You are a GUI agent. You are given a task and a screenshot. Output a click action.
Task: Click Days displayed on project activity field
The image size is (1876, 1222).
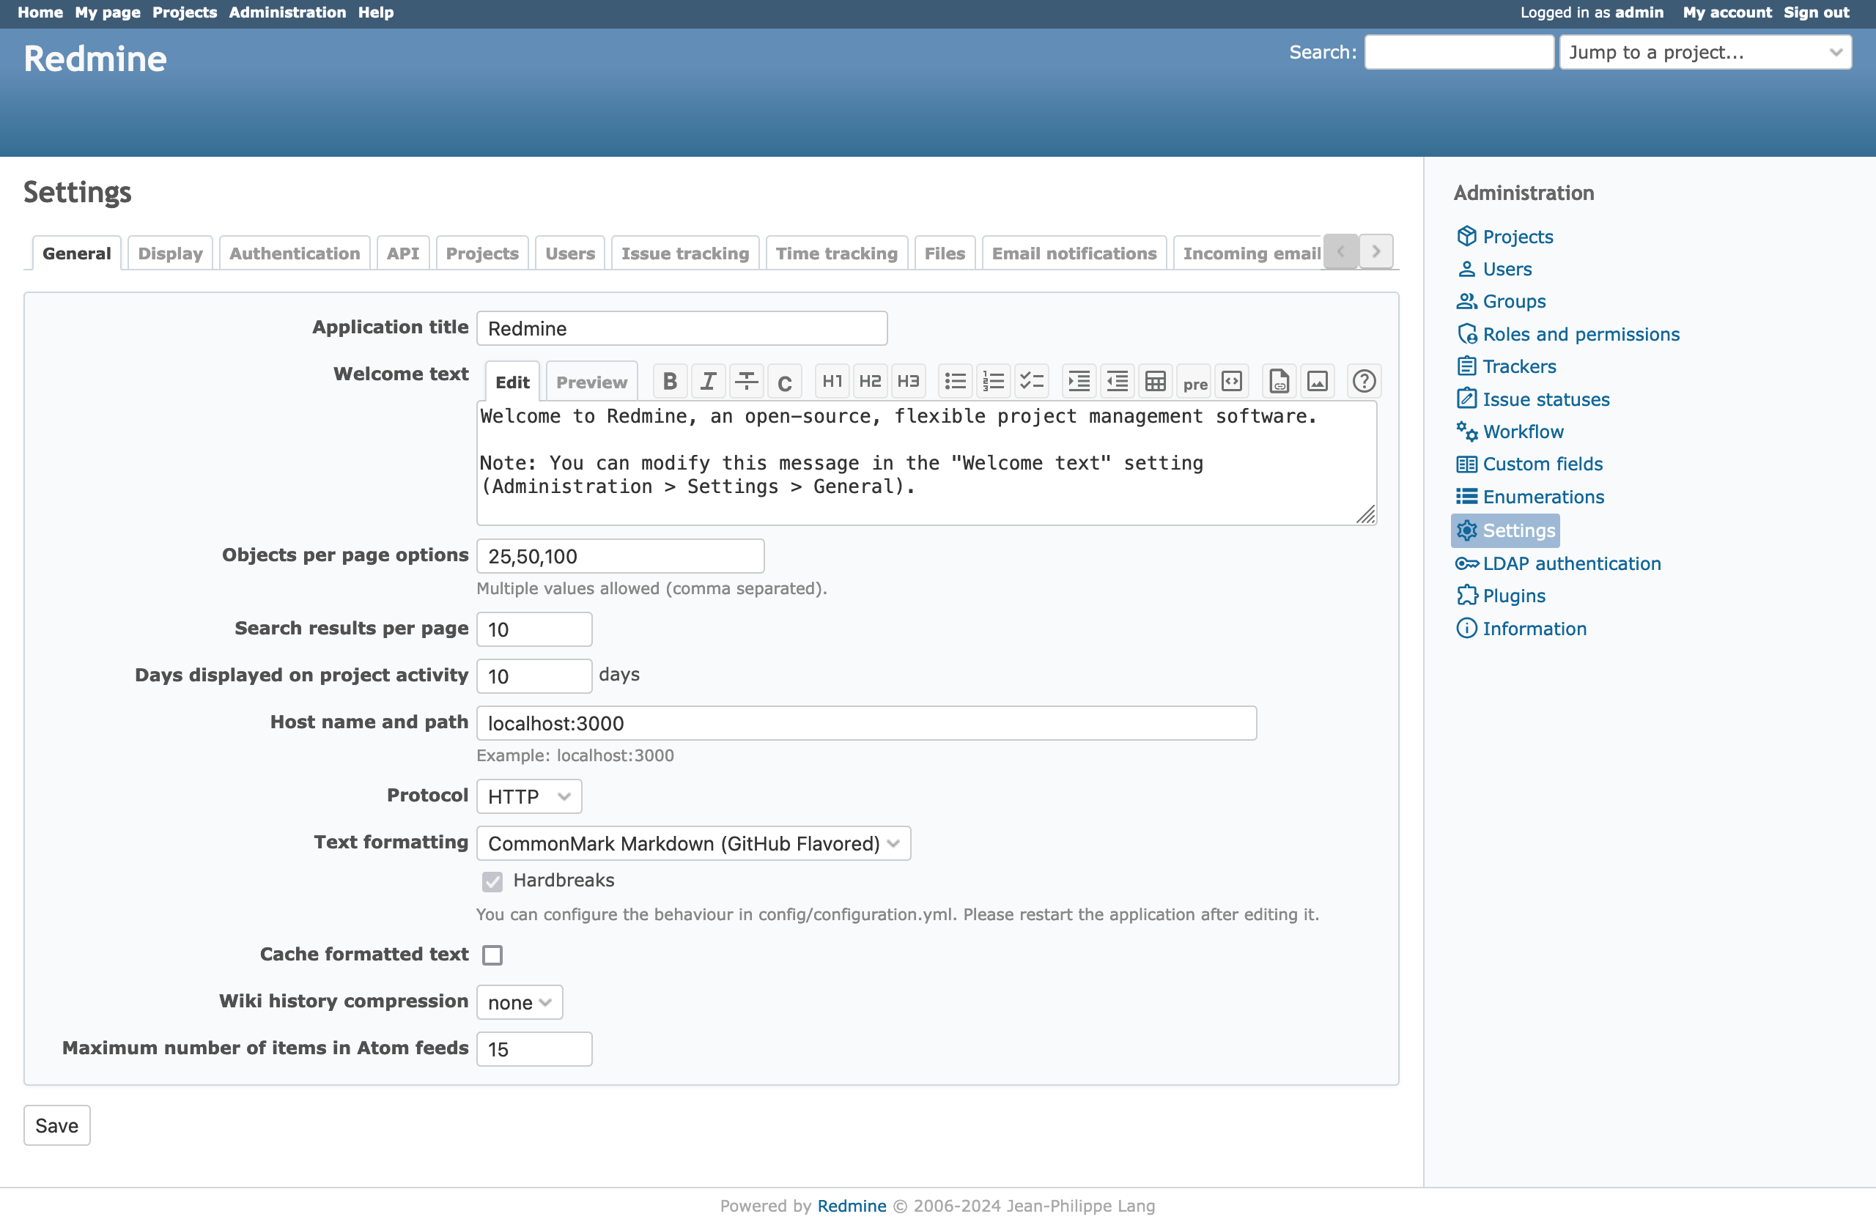(x=534, y=676)
